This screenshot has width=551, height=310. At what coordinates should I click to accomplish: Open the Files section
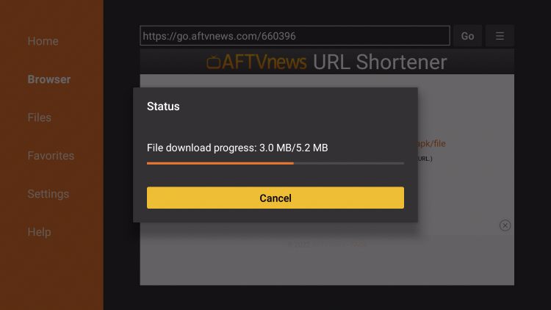[40, 118]
